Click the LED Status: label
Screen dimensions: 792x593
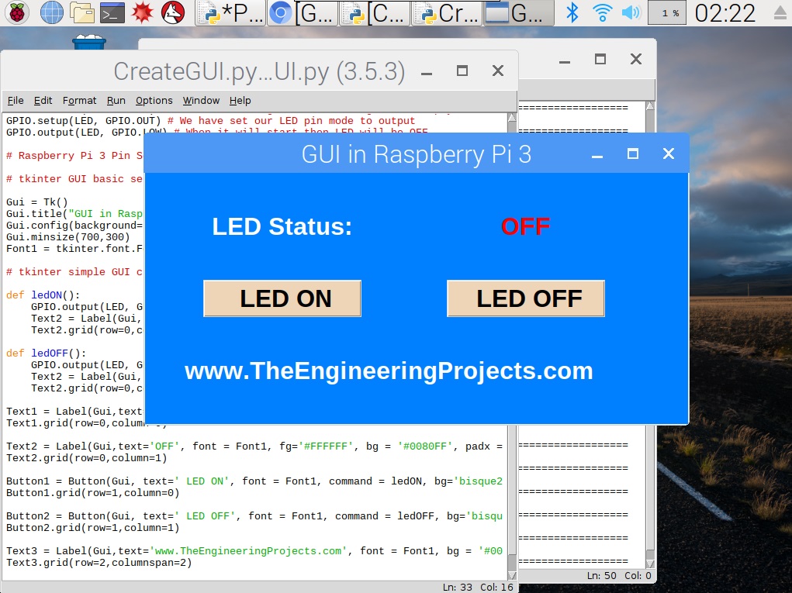coord(282,226)
